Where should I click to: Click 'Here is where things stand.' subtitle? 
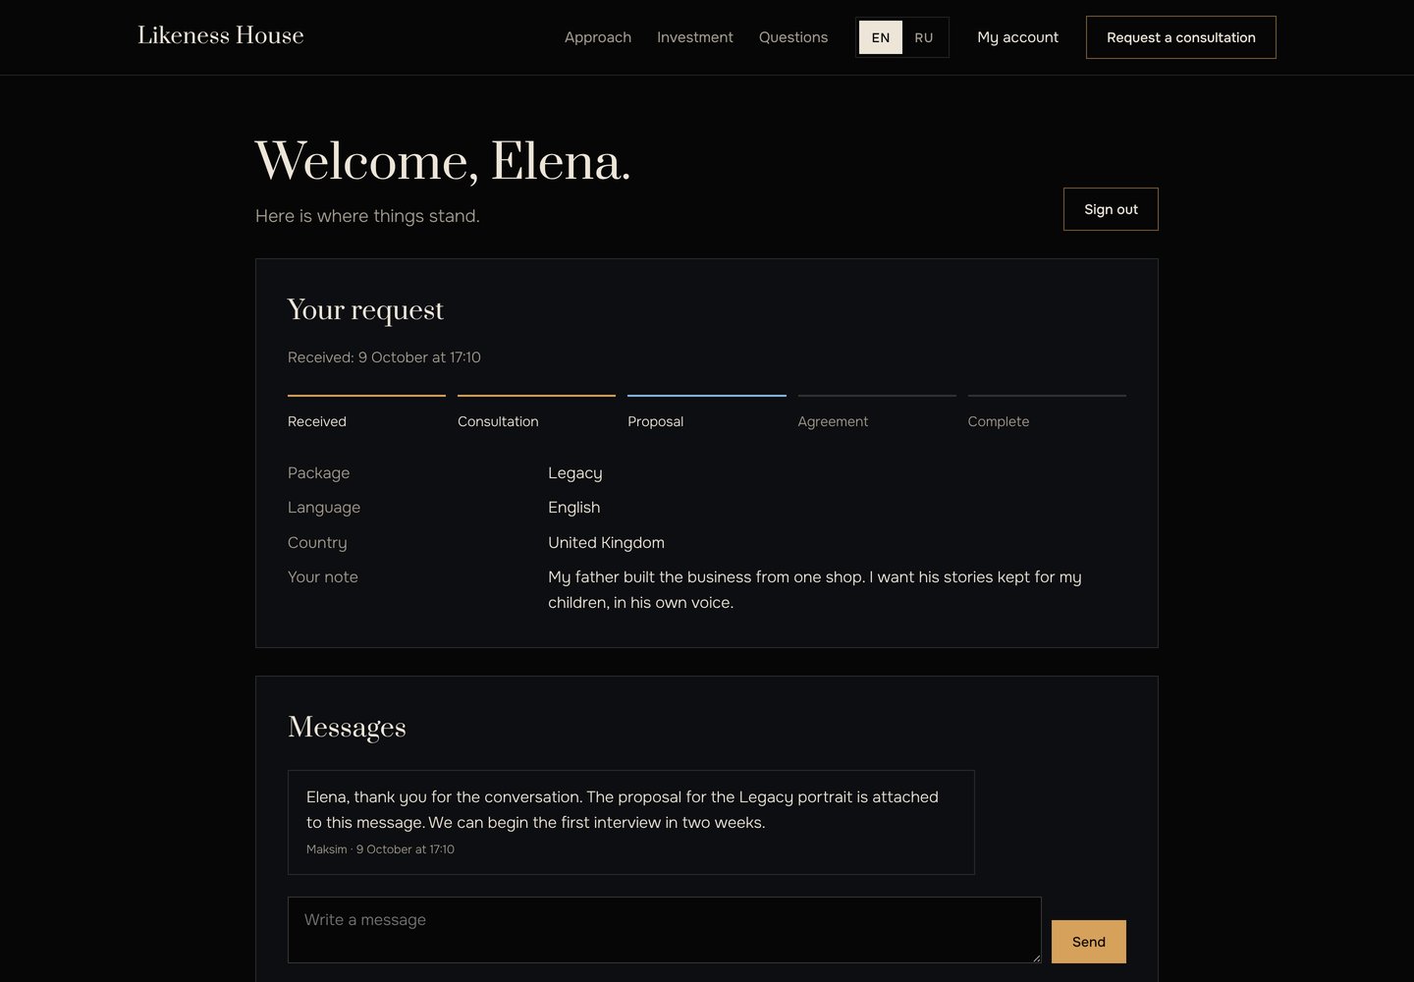[x=367, y=216]
